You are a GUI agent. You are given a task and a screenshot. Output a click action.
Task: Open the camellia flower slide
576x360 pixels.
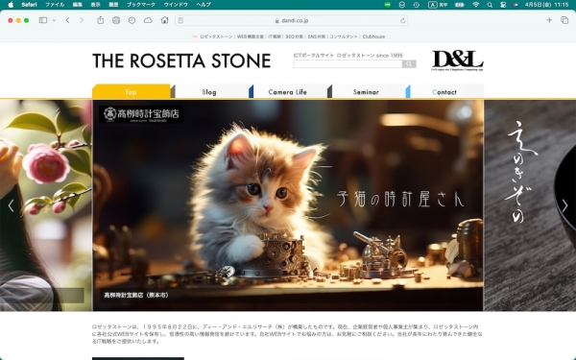click(45, 205)
